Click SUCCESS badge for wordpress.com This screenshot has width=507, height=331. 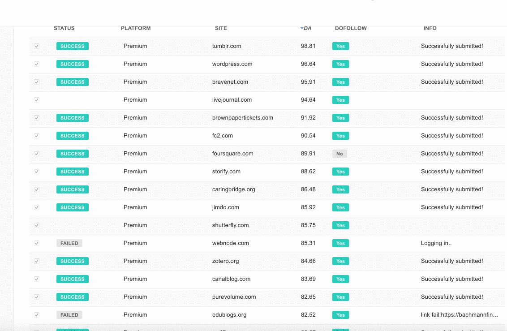point(73,64)
